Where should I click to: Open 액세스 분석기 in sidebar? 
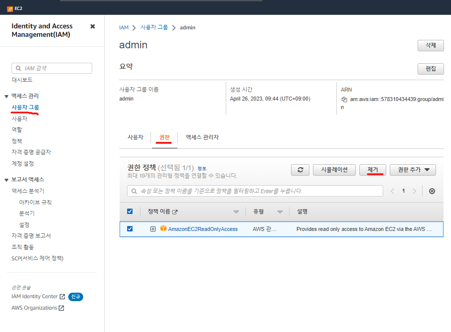point(28,191)
